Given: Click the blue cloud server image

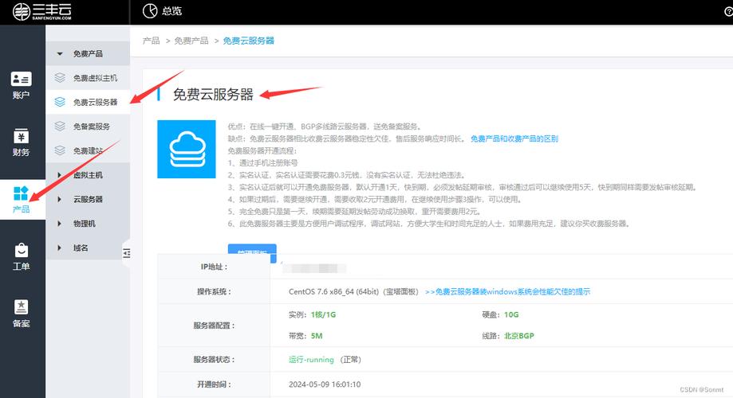Looking at the screenshot, I should [x=187, y=150].
